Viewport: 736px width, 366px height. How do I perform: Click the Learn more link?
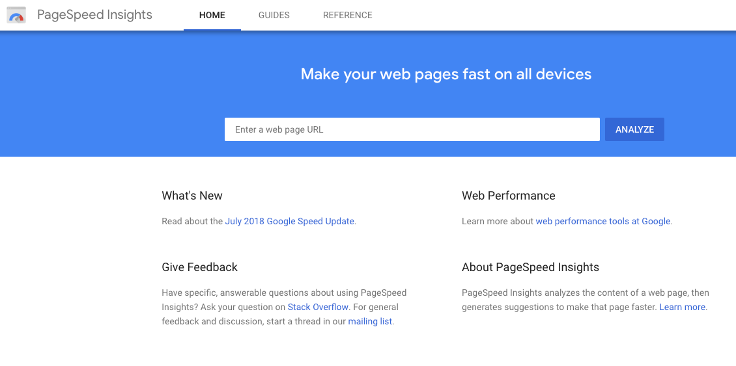click(x=682, y=307)
